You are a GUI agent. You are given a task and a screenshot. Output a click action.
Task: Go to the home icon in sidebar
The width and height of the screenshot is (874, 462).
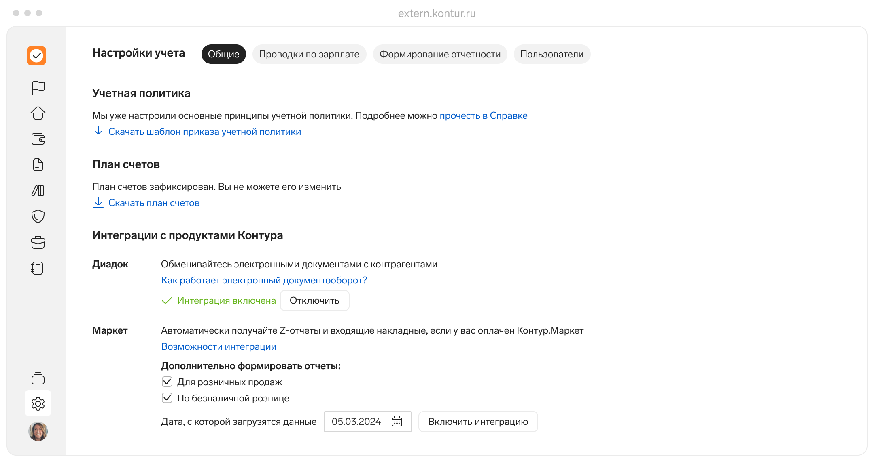(38, 113)
